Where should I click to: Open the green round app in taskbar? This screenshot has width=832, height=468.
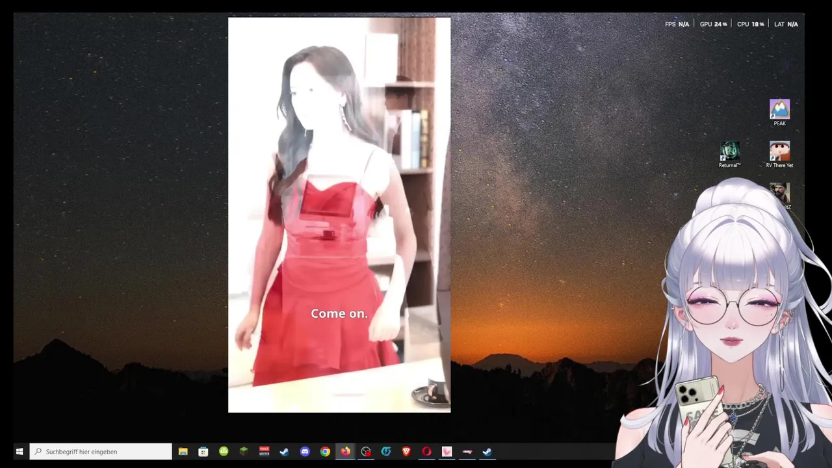224,451
